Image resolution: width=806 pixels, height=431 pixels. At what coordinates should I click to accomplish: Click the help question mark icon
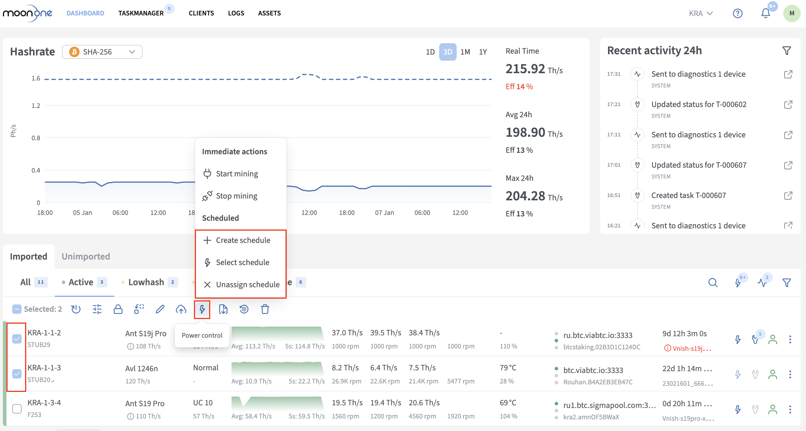pyautogui.click(x=737, y=13)
